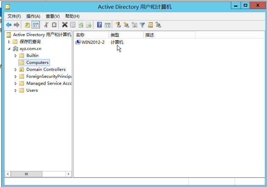The image size is (267, 187).
Task: Maximize the Active Directory window
Action: 245,5
